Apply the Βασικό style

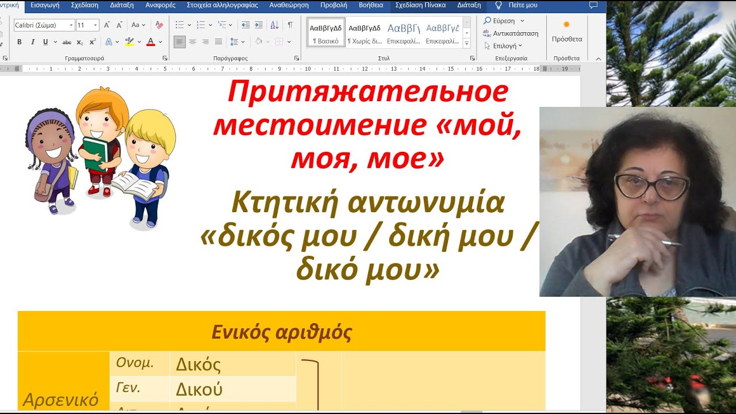(325, 33)
